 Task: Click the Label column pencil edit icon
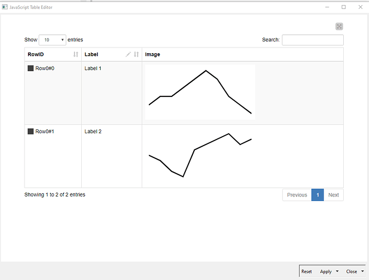pyautogui.click(x=128, y=54)
